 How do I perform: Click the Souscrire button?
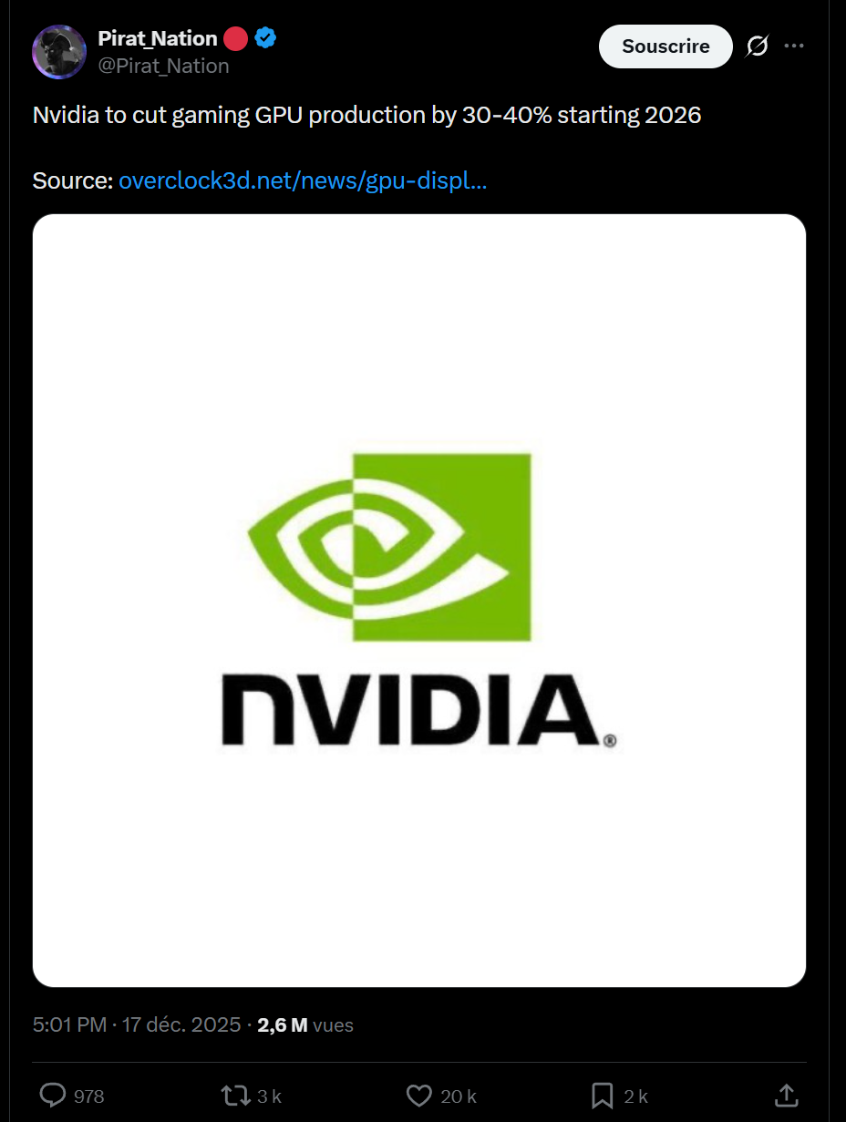pos(665,46)
